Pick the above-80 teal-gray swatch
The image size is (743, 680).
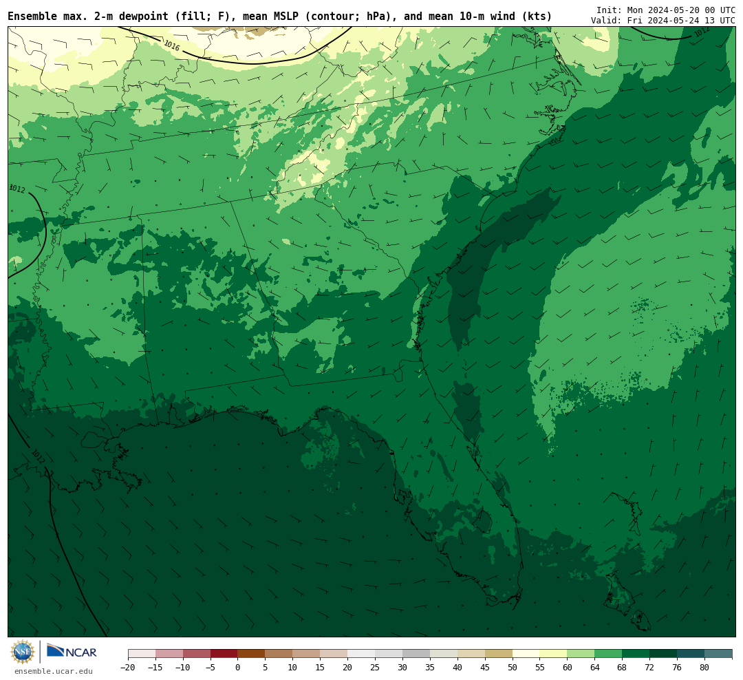click(719, 654)
